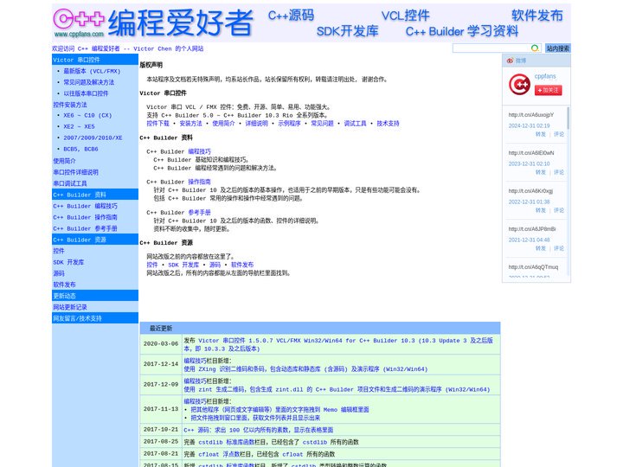This screenshot has height=467, width=623.
Task: Click the C++ 编程爱好者 site logo
Action: tap(153, 23)
